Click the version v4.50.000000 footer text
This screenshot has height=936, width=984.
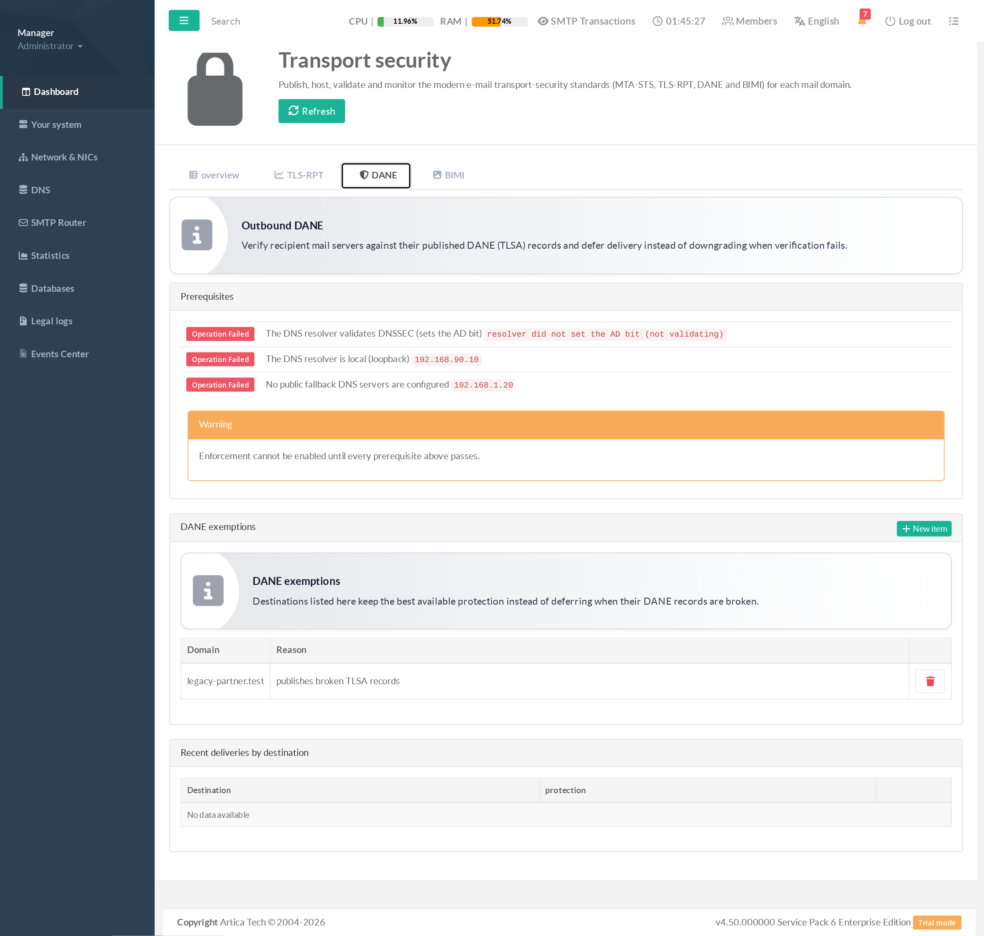pyautogui.click(x=812, y=922)
